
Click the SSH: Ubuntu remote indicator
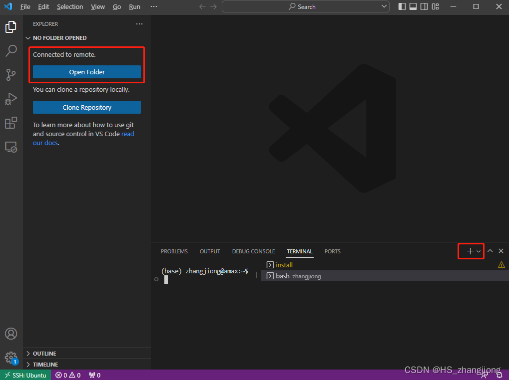pos(25,375)
